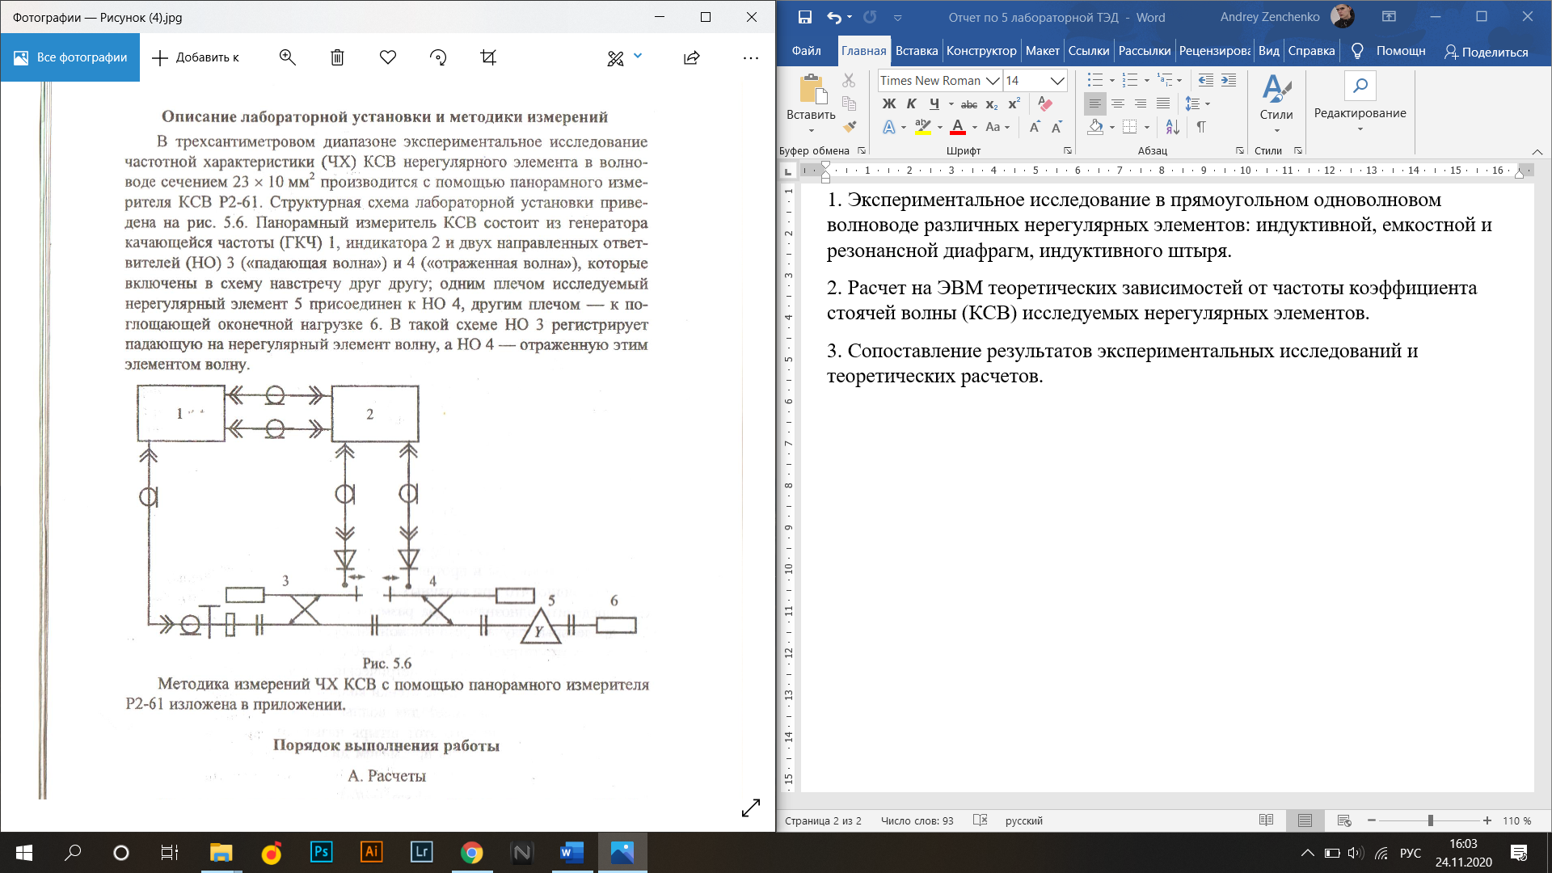Switch to the 'Ссылки' tab
1552x873 pixels.
click(x=1089, y=51)
